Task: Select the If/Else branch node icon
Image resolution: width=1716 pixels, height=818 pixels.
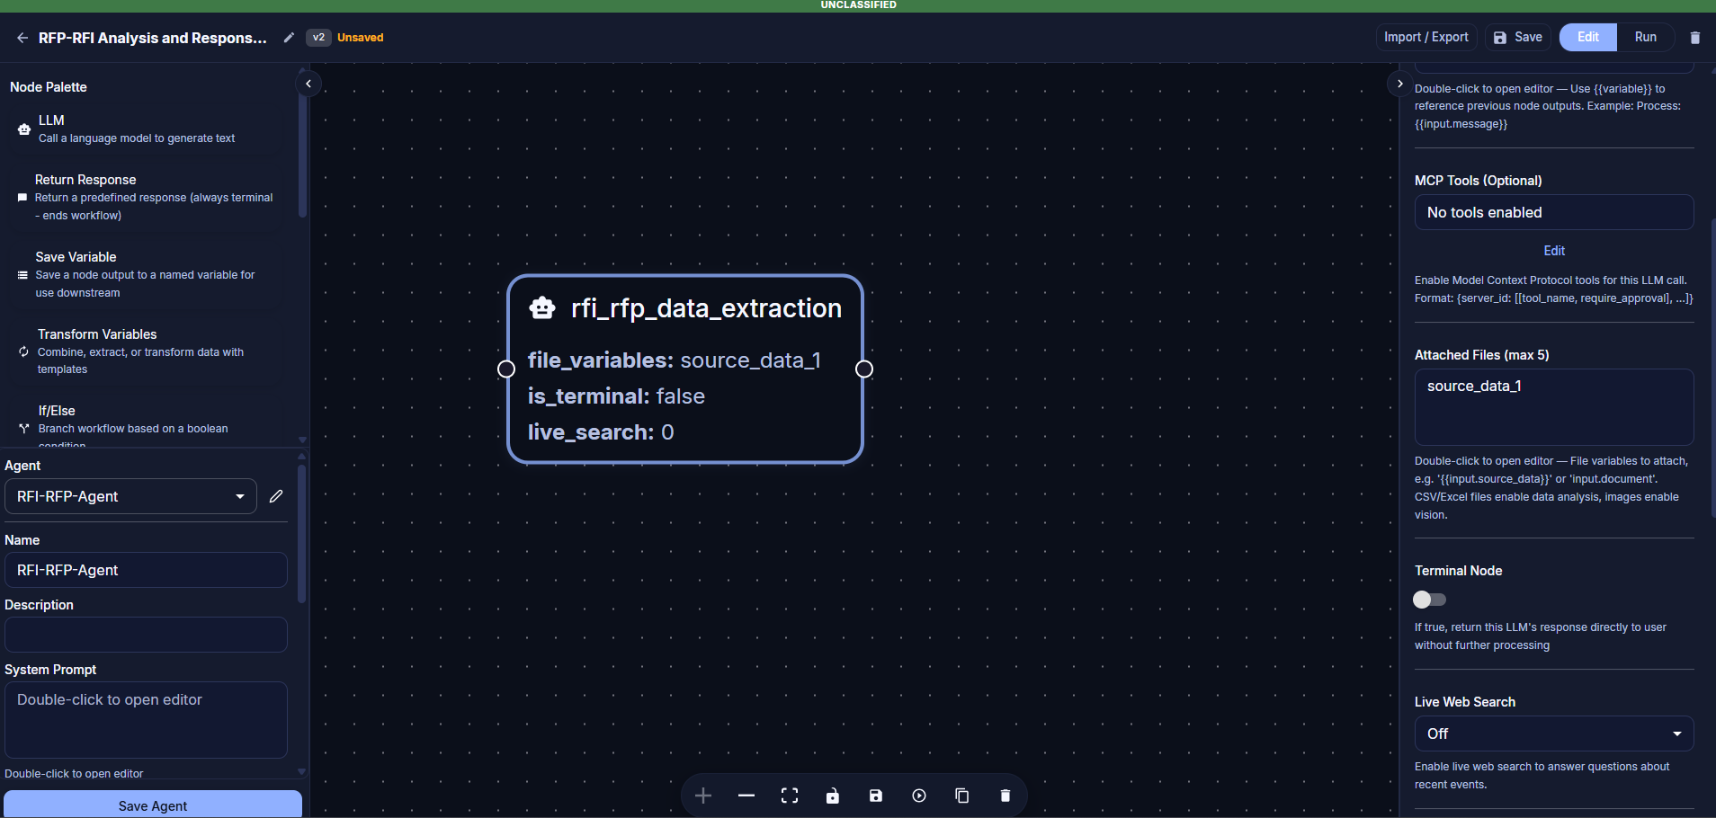Action: [24, 429]
